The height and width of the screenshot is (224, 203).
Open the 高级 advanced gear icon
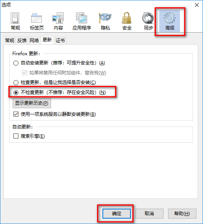[170, 21]
